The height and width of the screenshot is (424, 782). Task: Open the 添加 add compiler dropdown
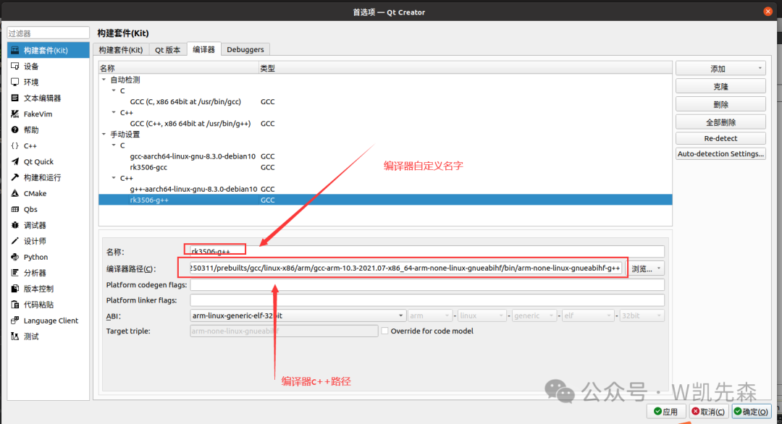tap(720, 69)
